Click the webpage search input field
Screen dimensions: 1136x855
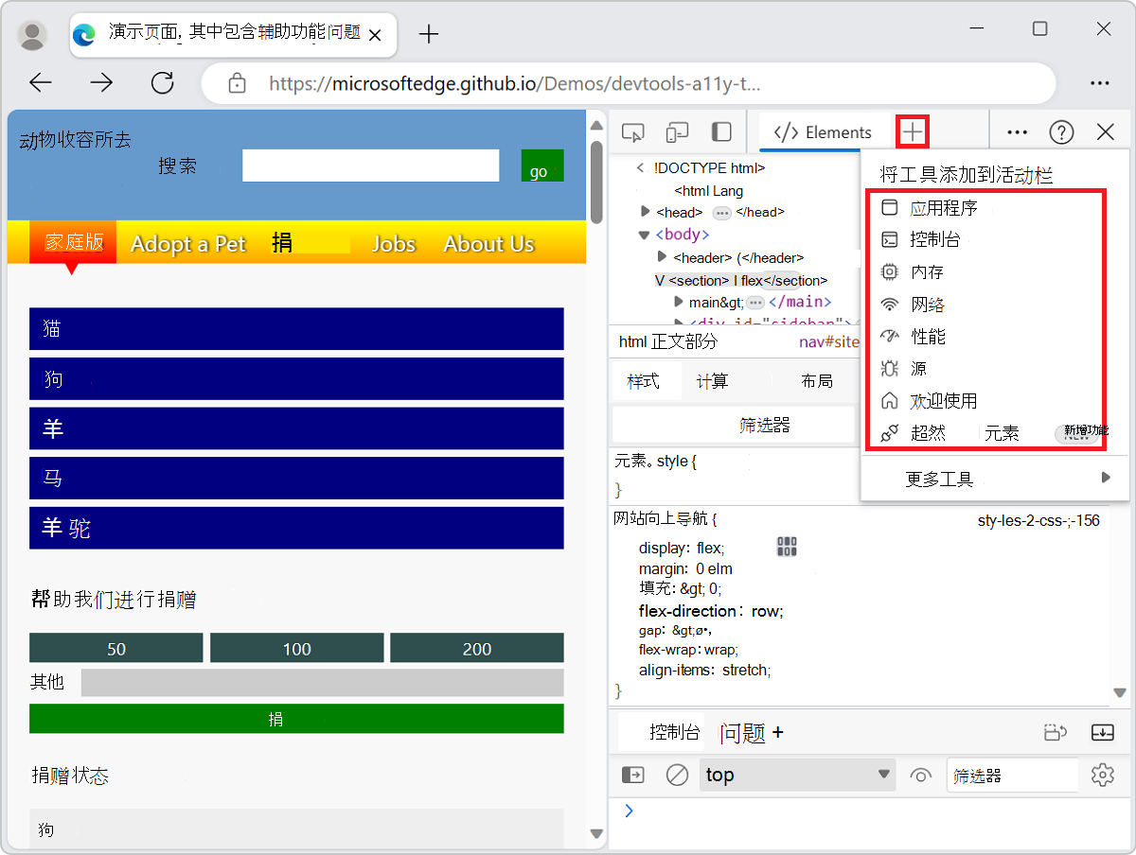(370, 166)
